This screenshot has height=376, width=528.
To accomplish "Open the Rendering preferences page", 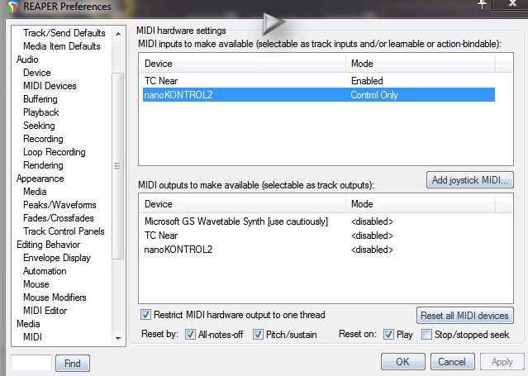I will [43, 165].
